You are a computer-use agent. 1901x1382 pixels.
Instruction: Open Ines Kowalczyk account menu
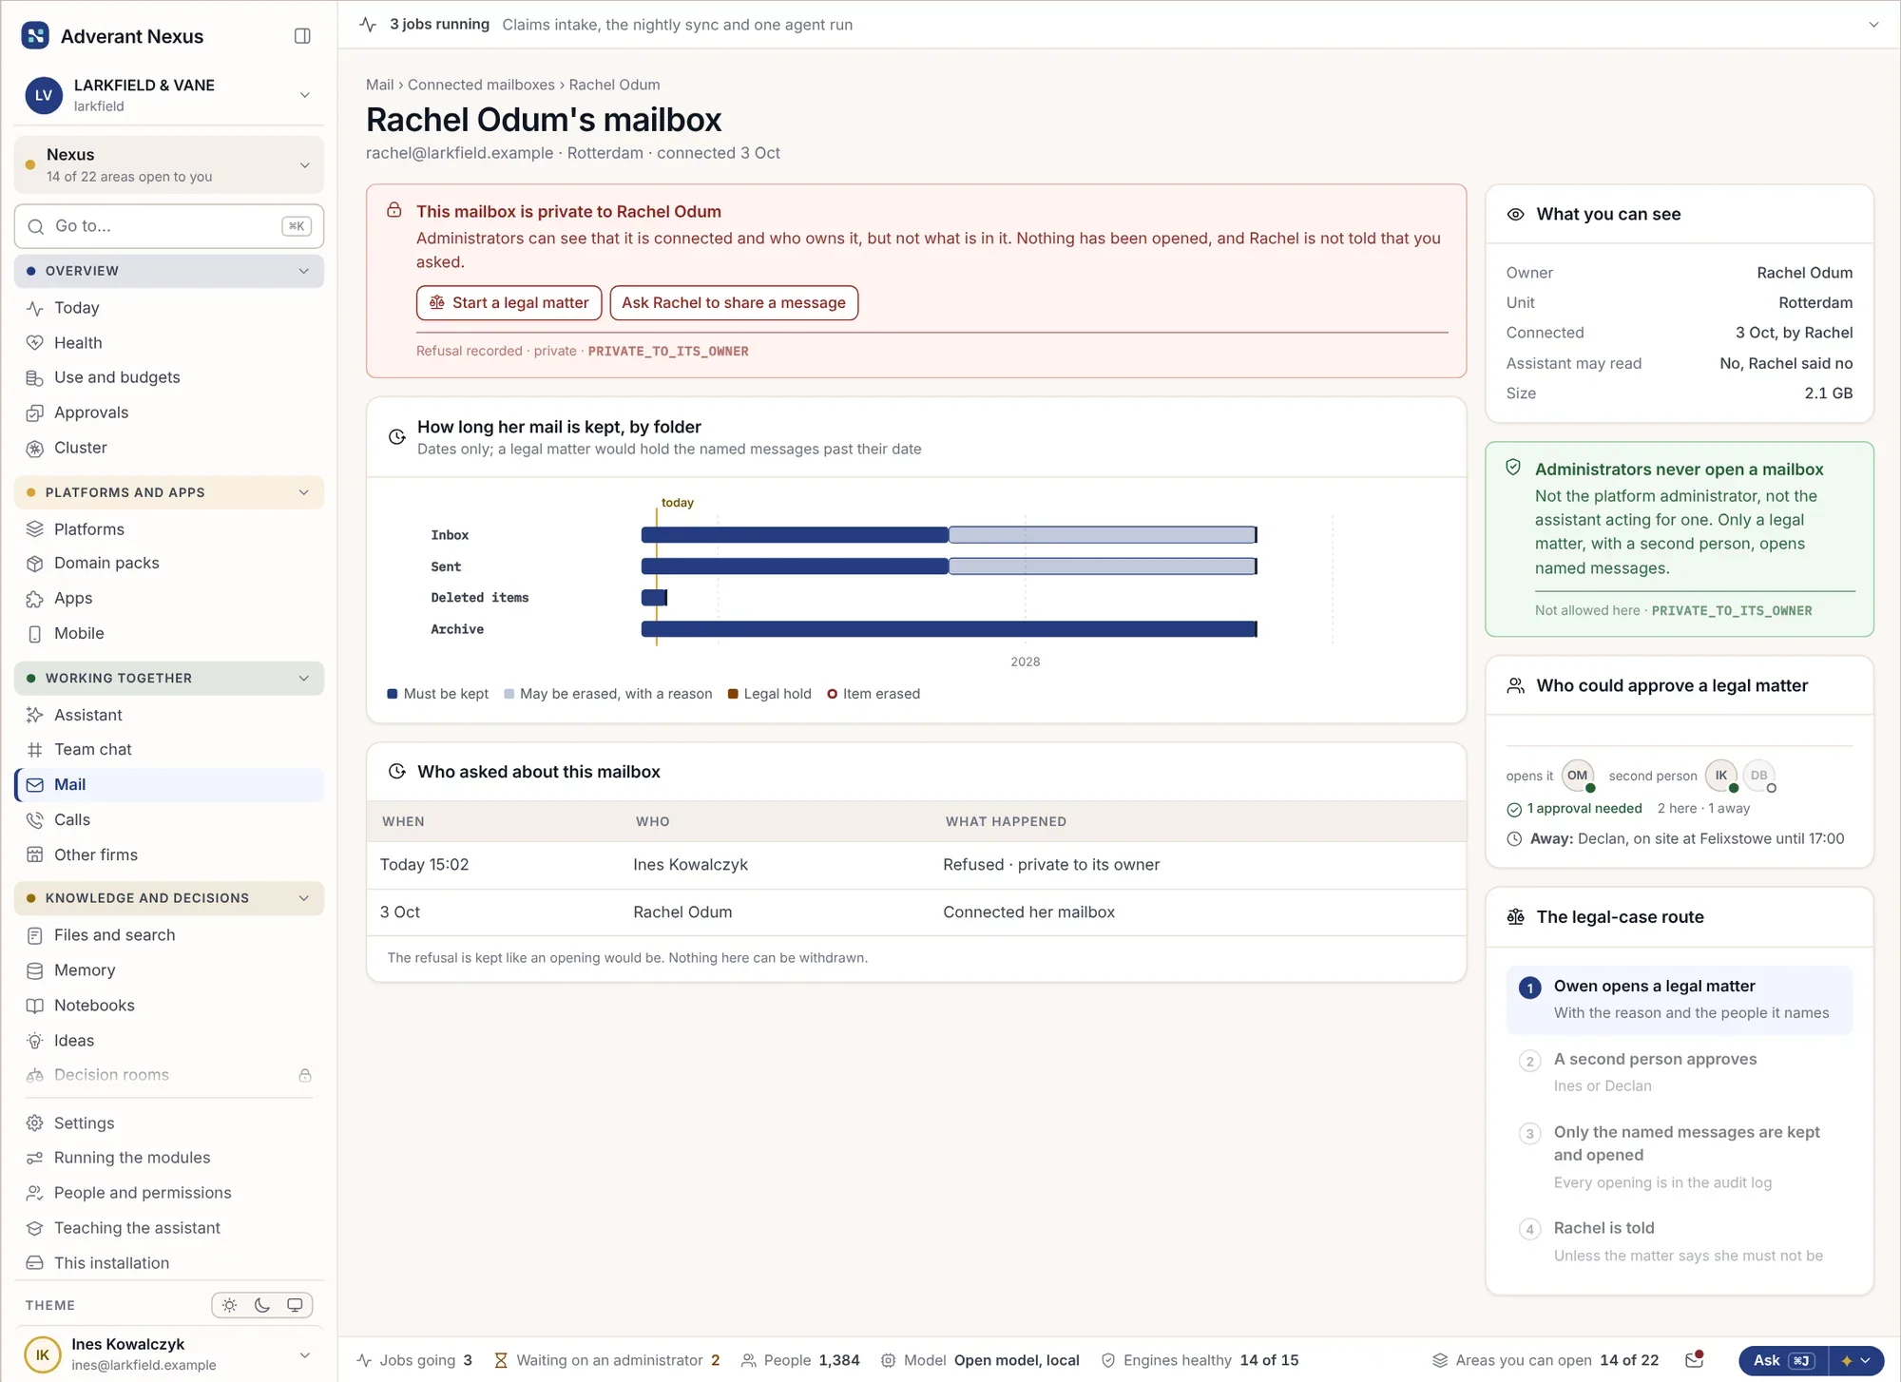point(169,1355)
